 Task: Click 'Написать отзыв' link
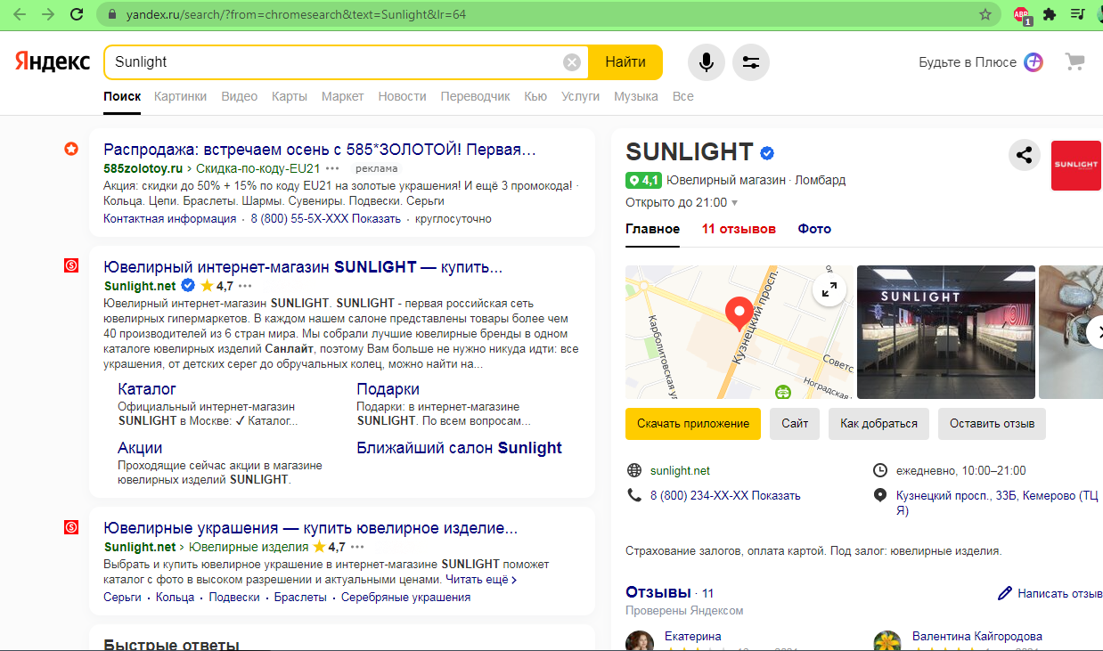click(x=1060, y=593)
